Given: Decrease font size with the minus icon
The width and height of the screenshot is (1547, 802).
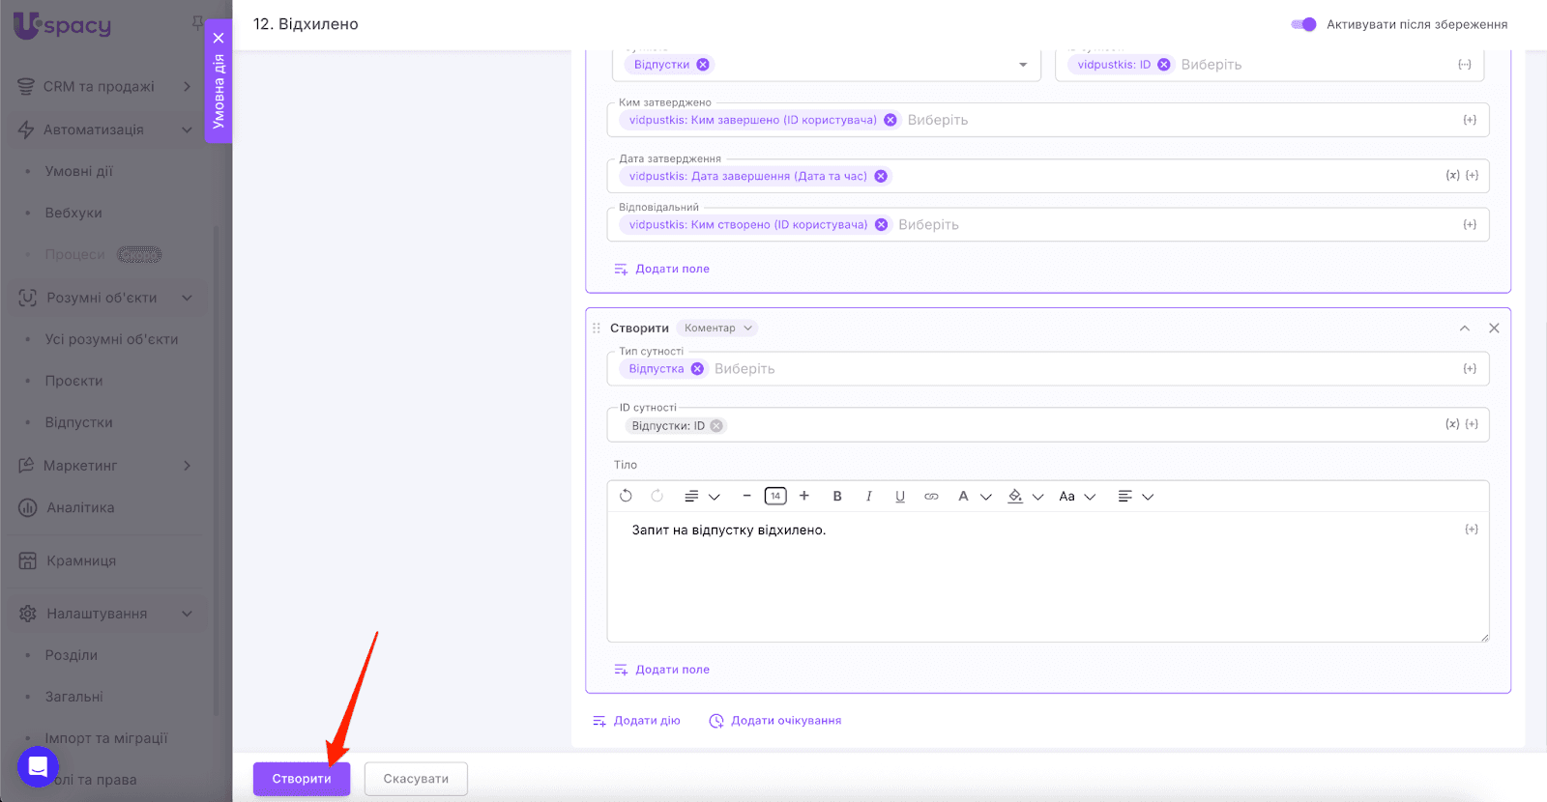Looking at the screenshot, I should (x=746, y=496).
